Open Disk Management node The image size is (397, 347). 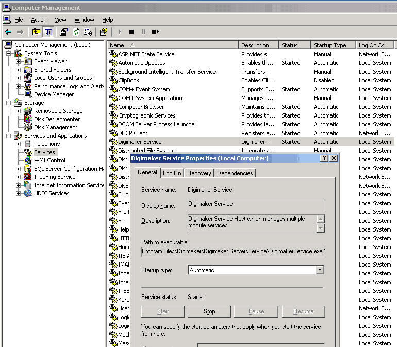pyautogui.click(x=56, y=127)
